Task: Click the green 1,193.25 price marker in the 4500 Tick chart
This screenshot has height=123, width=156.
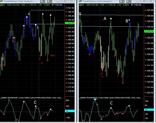Action: 70,23
